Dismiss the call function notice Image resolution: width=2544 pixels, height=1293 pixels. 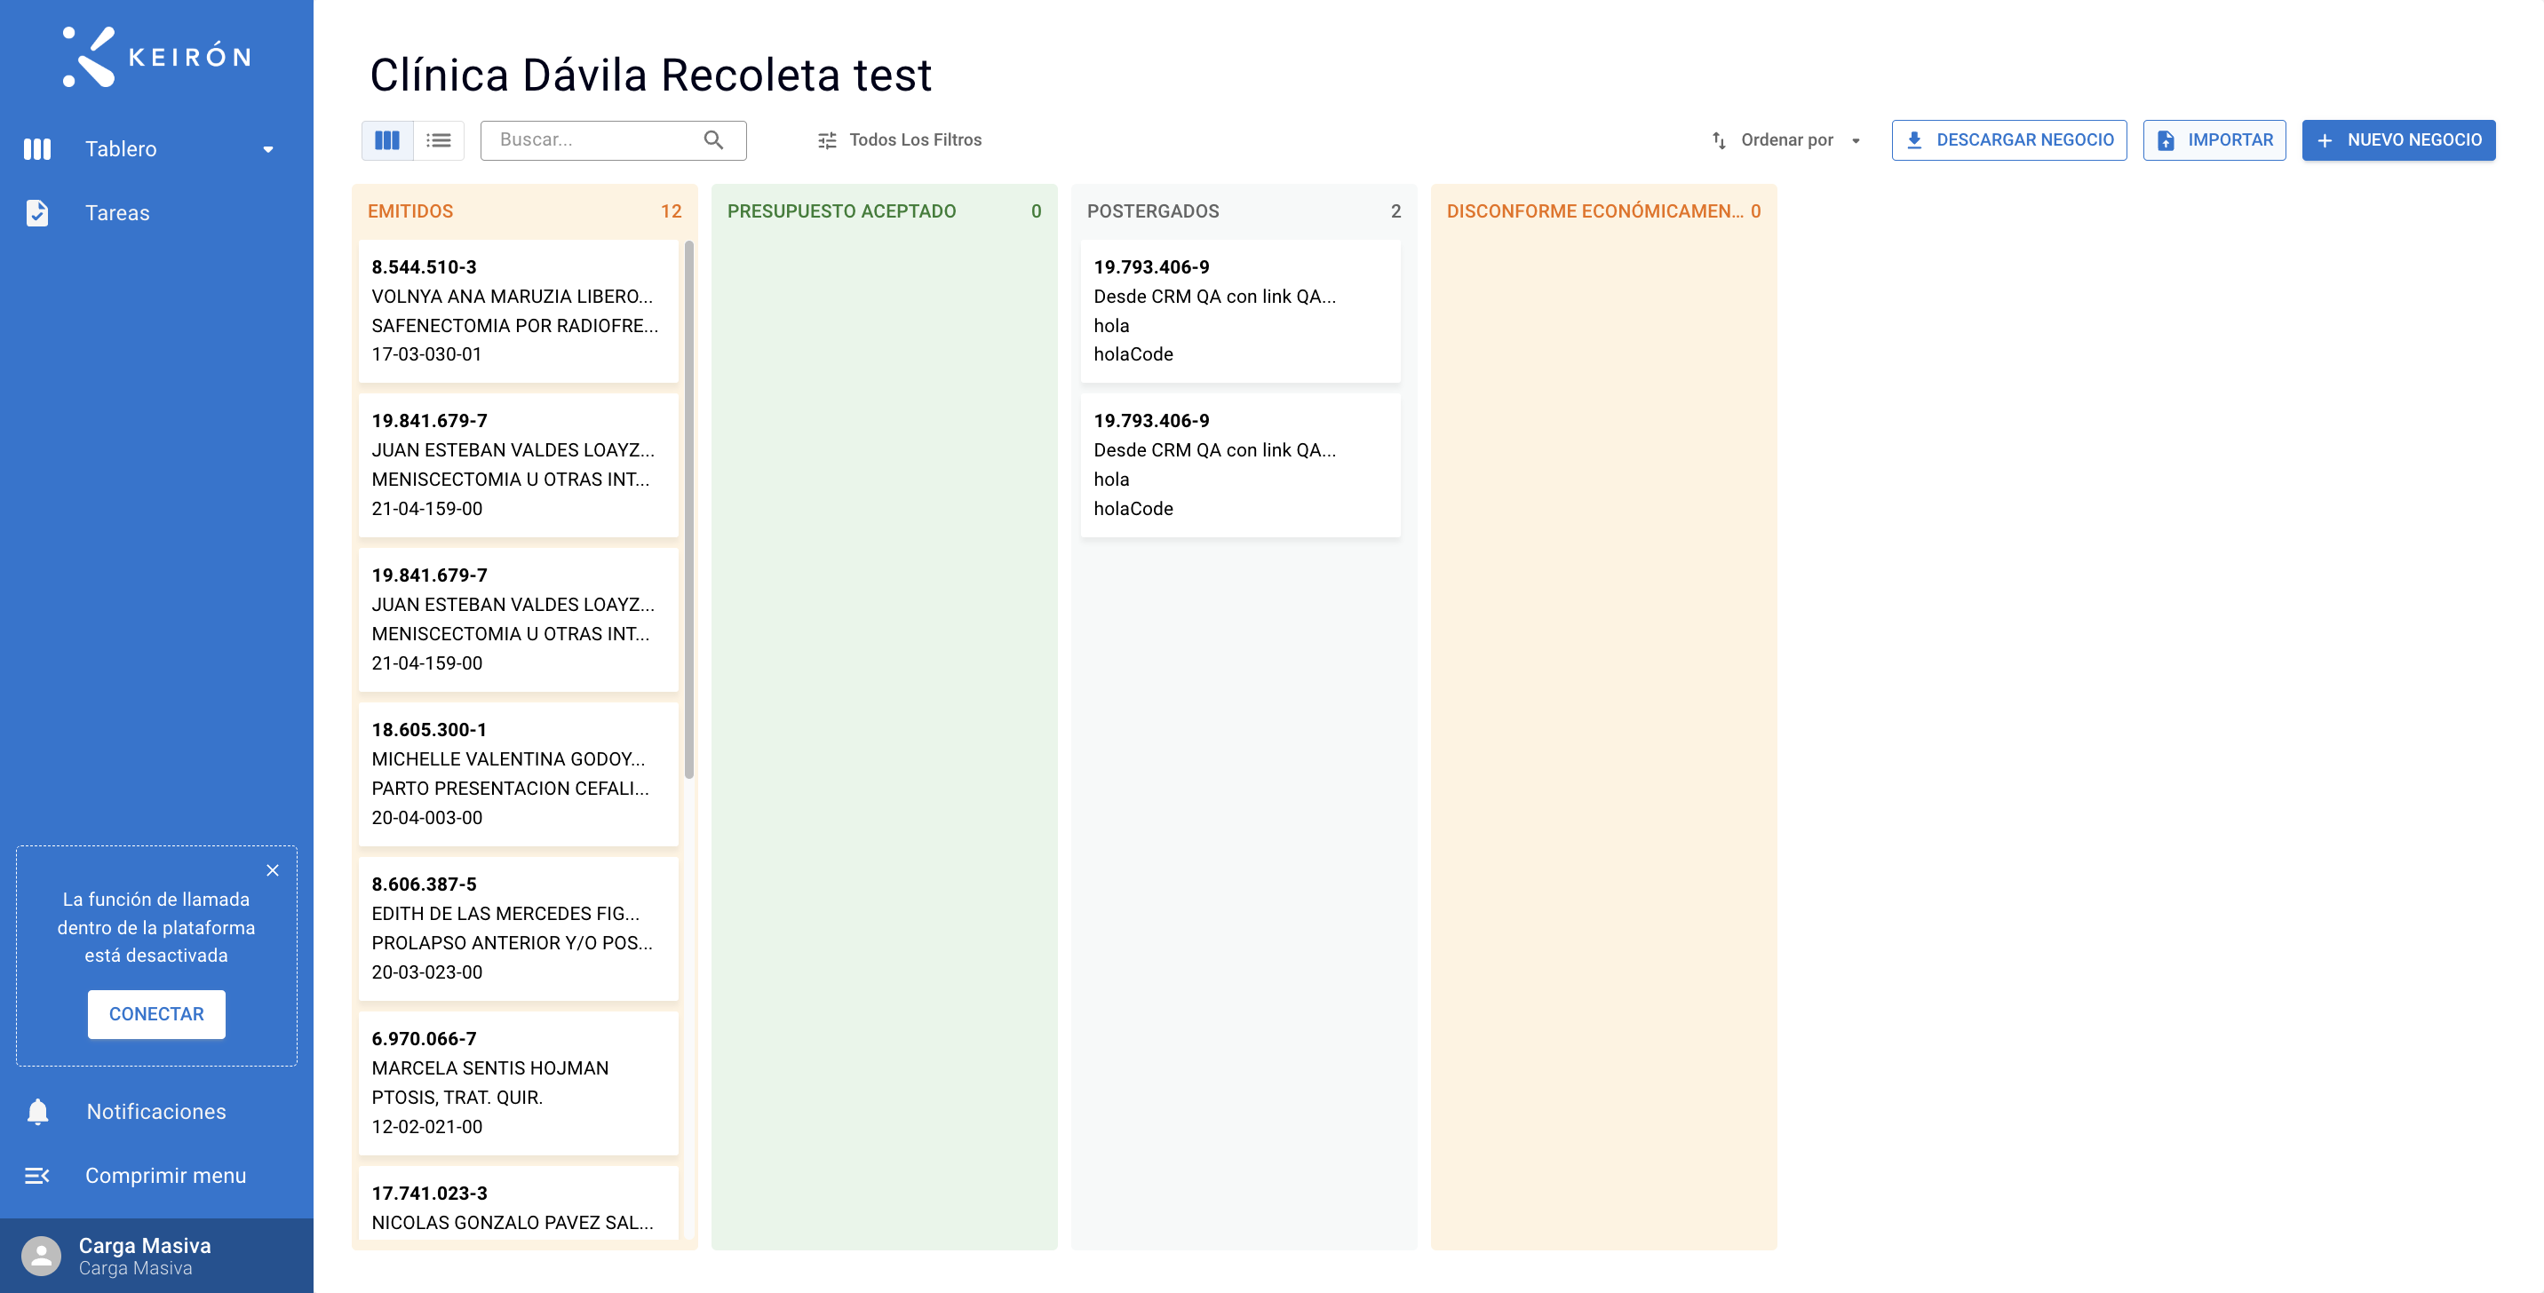pyautogui.click(x=273, y=869)
